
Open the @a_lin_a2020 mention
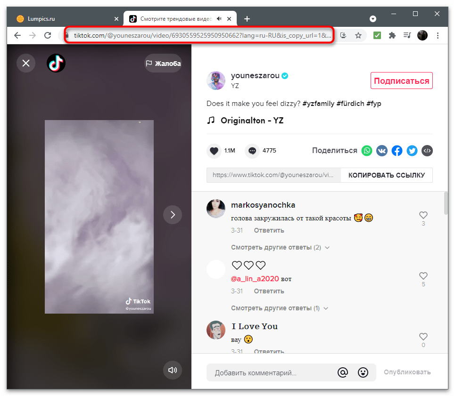tap(255, 279)
